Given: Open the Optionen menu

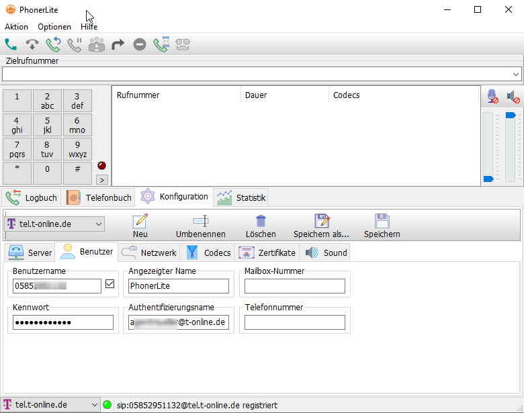Looking at the screenshot, I should 54,27.
